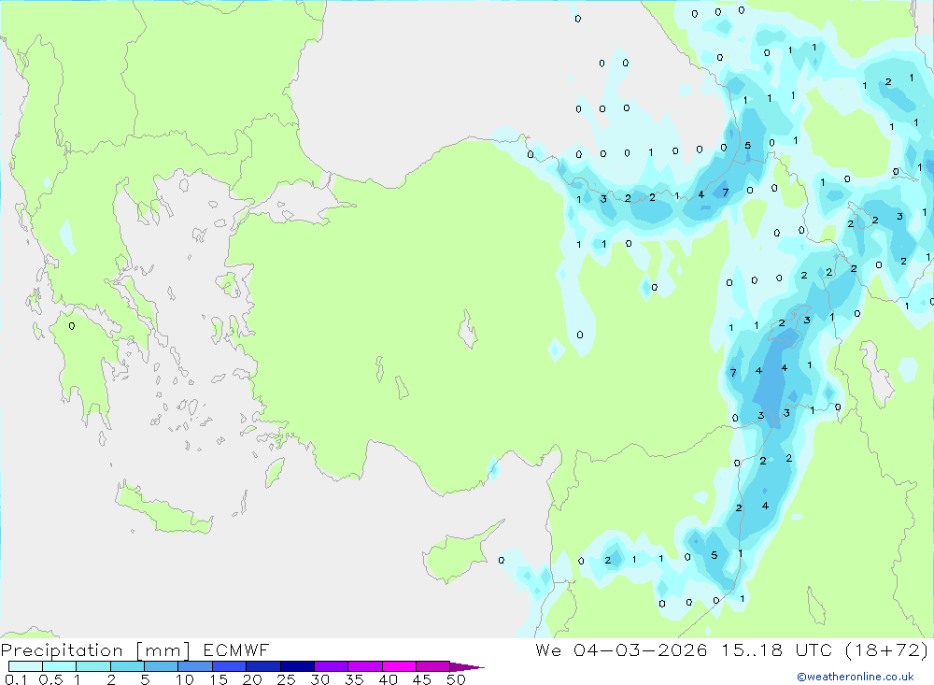Pick the 5–10 mm legend color swatch
This screenshot has height=685, width=934.
click(162, 666)
